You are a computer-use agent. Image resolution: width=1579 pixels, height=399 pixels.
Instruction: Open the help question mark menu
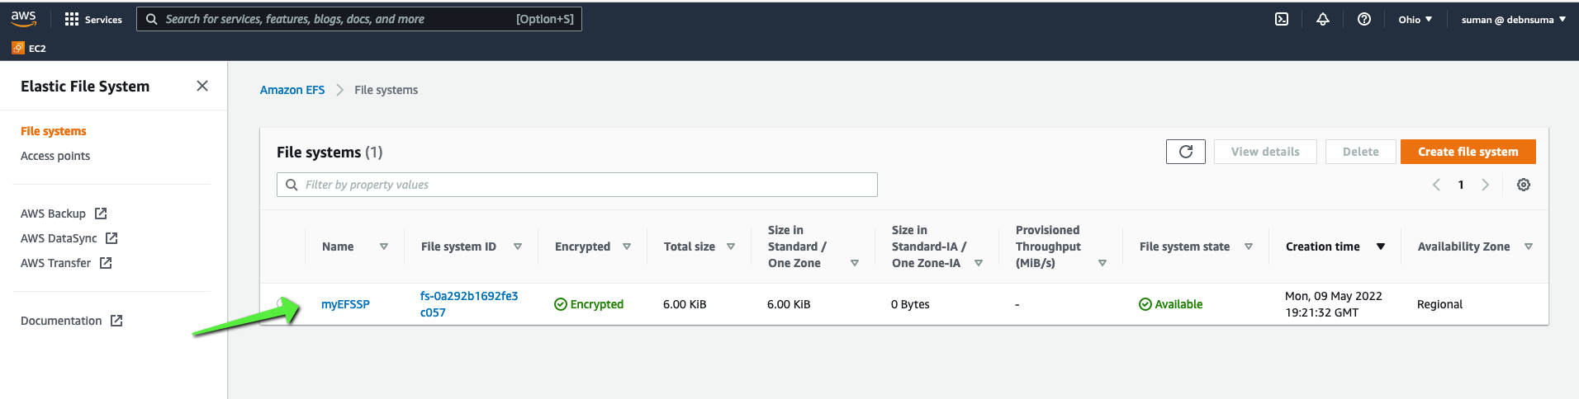pyautogui.click(x=1364, y=19)
